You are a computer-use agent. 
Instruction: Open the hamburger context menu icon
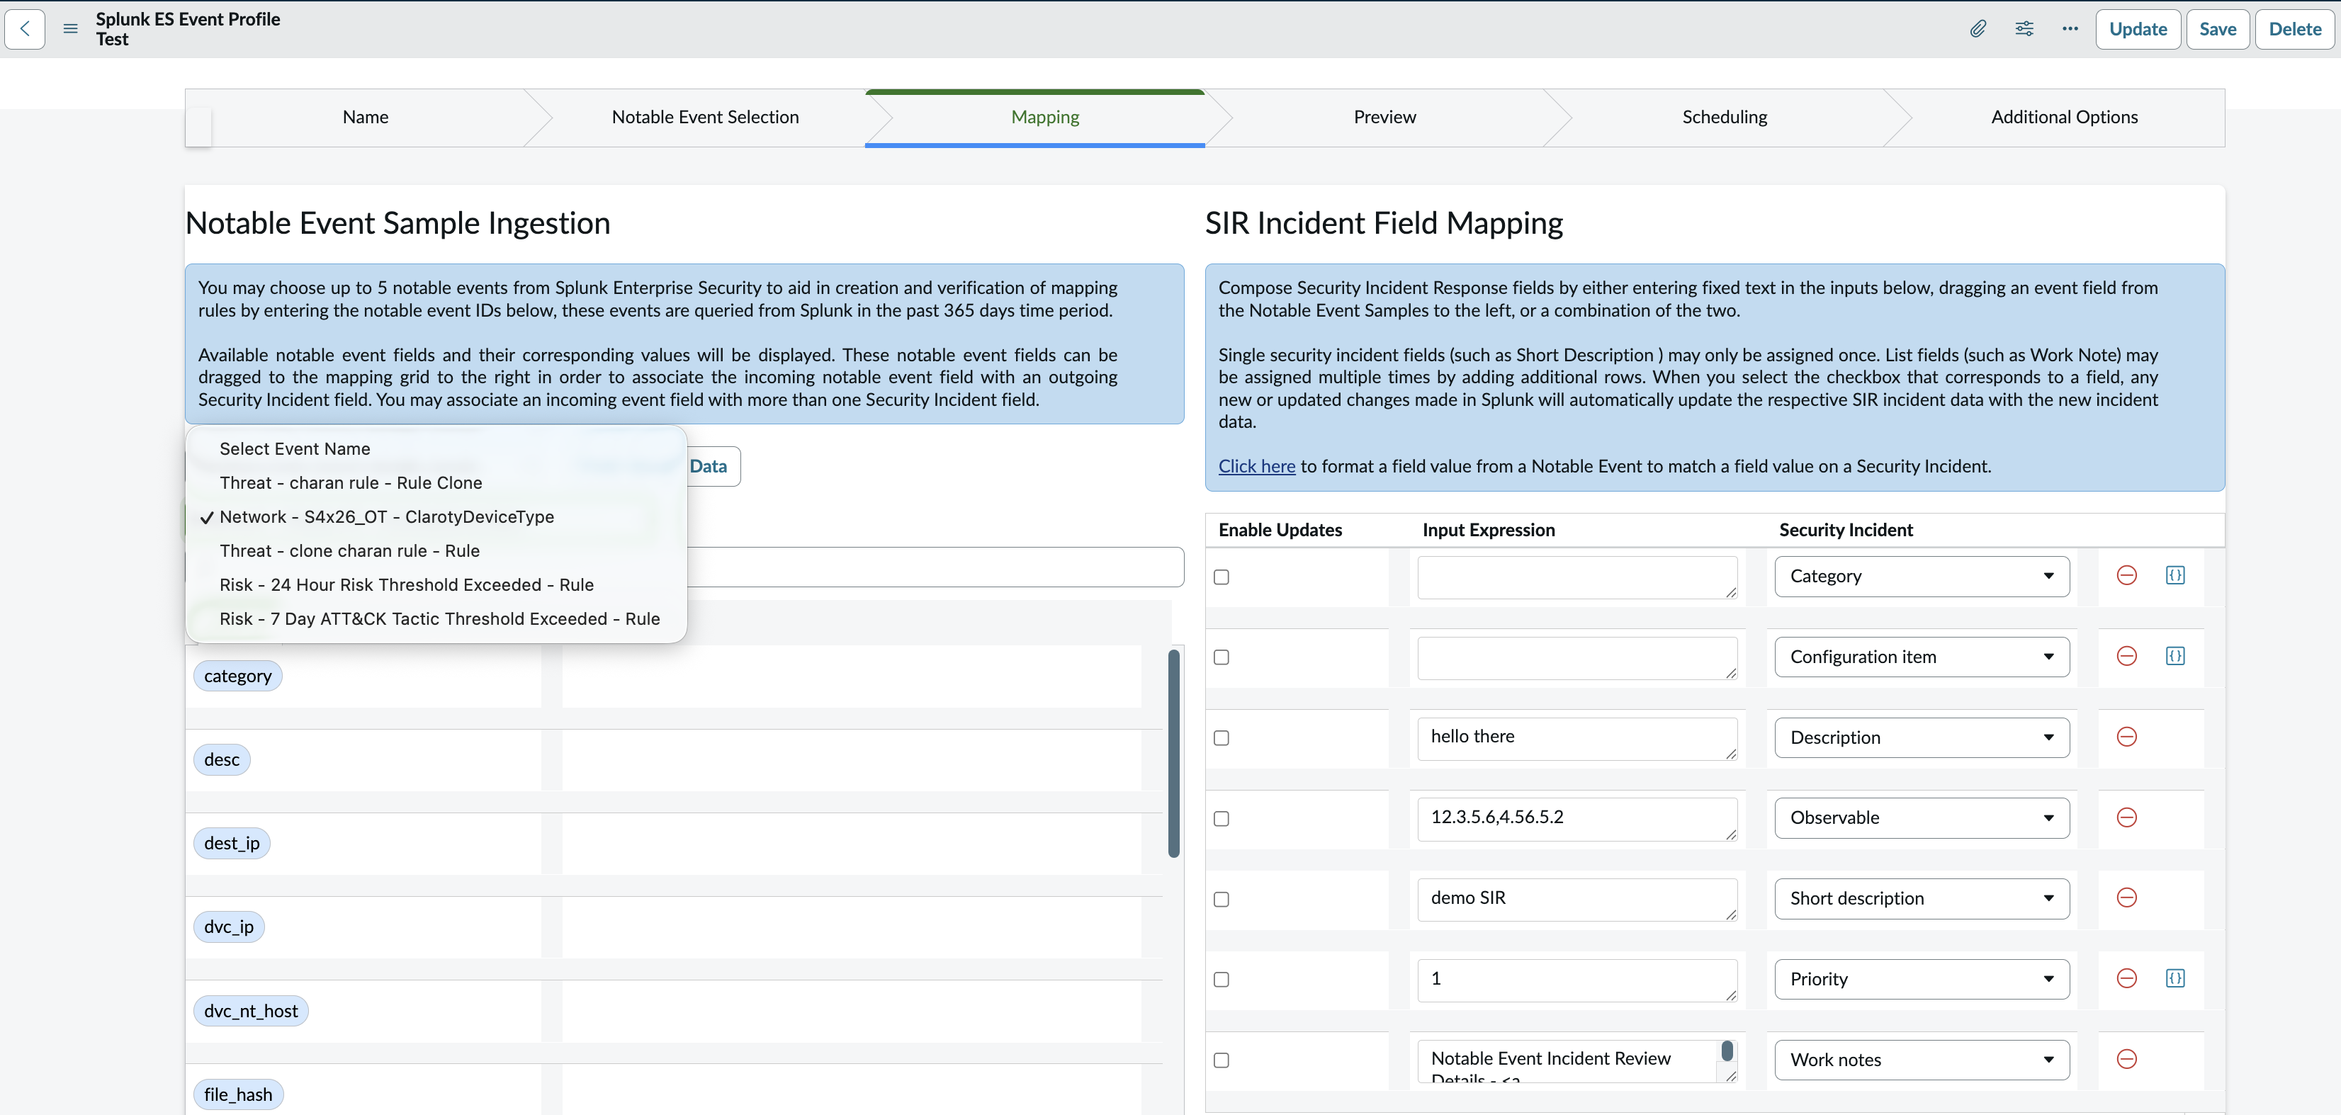tap(70, 29)
